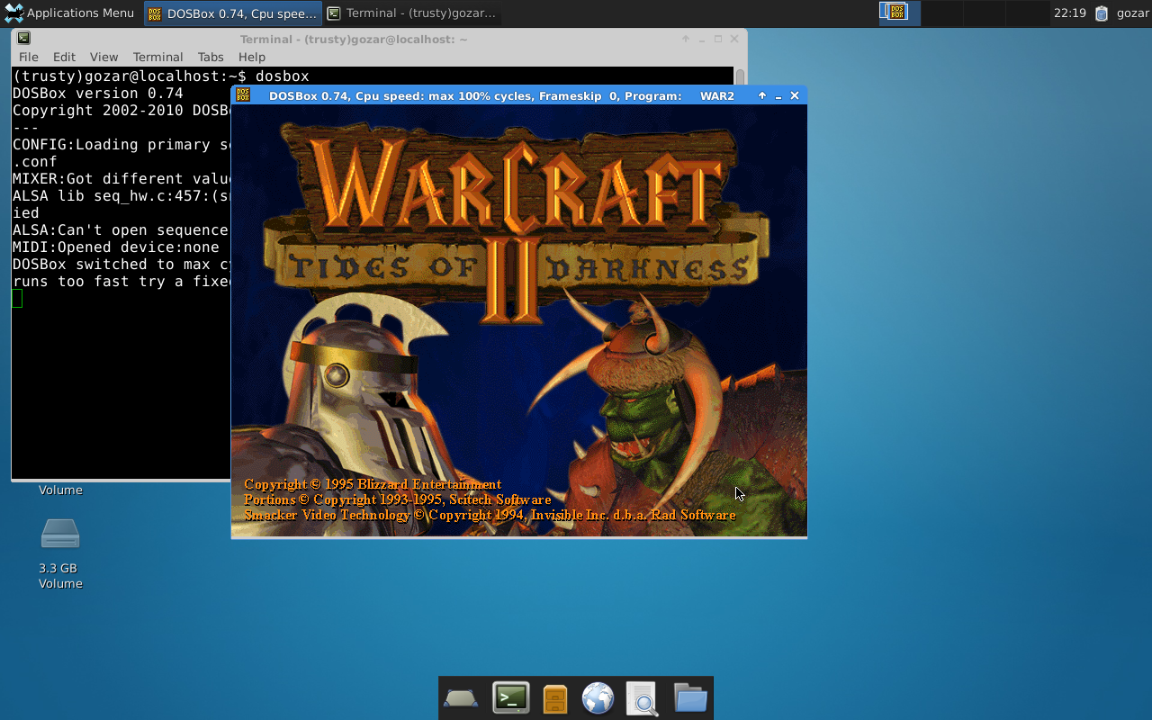
Task: Open the clipboard manager tray icon
Action: pyautogui.click(x=1101, y=13)
